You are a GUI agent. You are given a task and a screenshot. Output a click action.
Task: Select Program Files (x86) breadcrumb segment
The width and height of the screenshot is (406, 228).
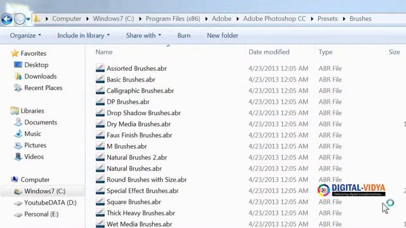click(x=173, y=18)
